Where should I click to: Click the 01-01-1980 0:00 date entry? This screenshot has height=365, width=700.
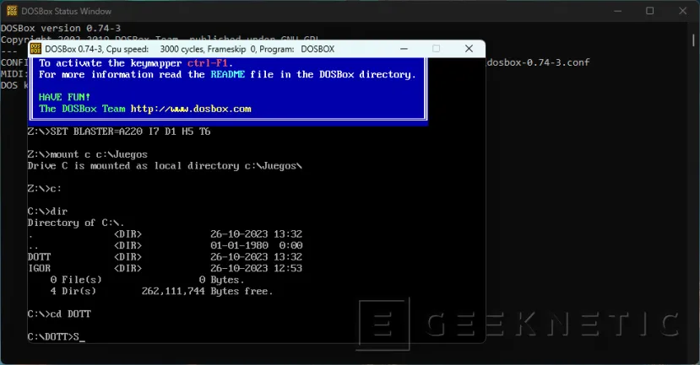[x=256, y=245]
